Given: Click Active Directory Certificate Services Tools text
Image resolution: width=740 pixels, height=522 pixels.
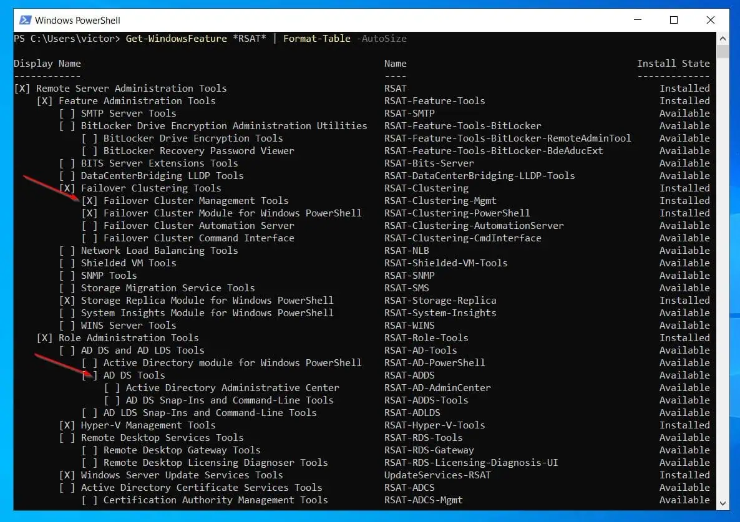Looking at the screenshot, I should point(202,488).
